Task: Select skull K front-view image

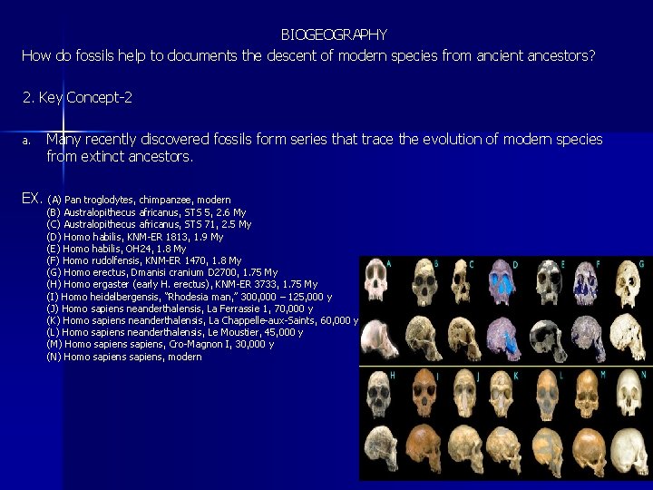Action: [x=501, y=394]
